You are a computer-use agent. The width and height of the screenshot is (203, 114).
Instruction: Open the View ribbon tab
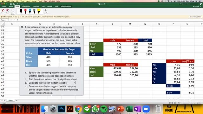pyautogui.click(x=56, y=6)
